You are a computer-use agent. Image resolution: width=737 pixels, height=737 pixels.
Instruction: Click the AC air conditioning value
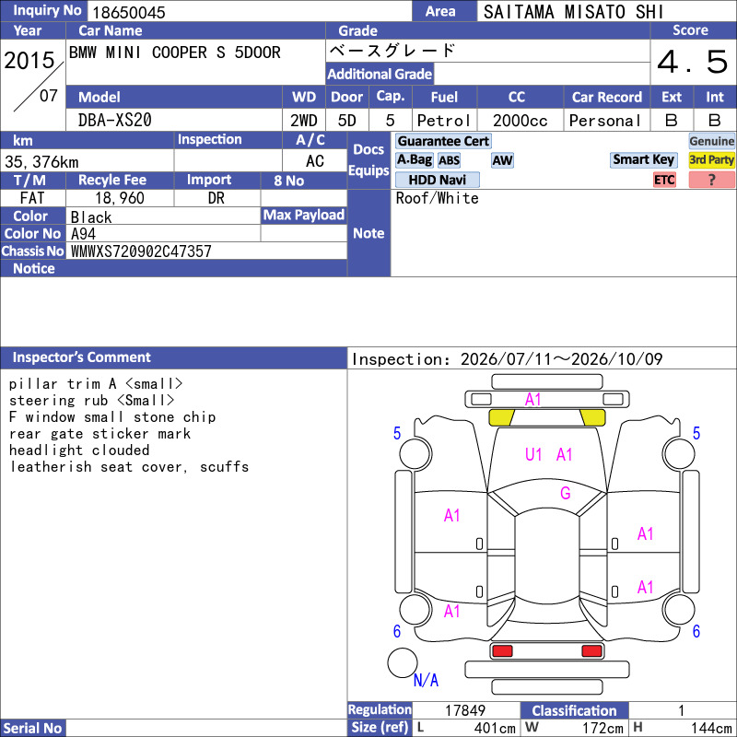314,161
